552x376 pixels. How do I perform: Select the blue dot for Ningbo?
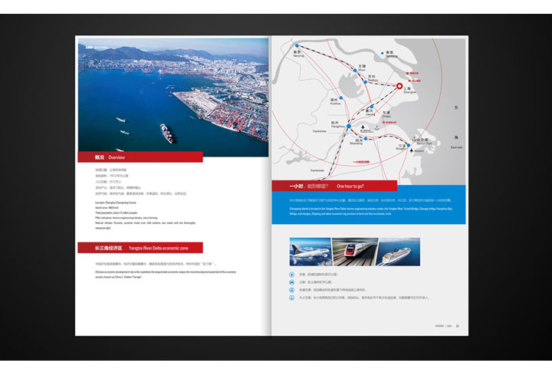click(x=409, y=145)
